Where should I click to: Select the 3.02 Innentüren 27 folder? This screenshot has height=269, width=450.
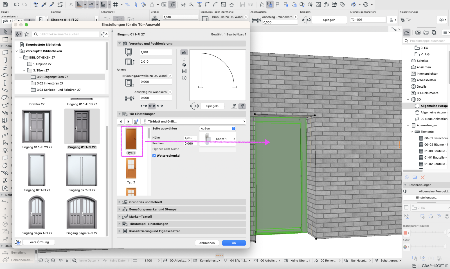coord(50,83)
